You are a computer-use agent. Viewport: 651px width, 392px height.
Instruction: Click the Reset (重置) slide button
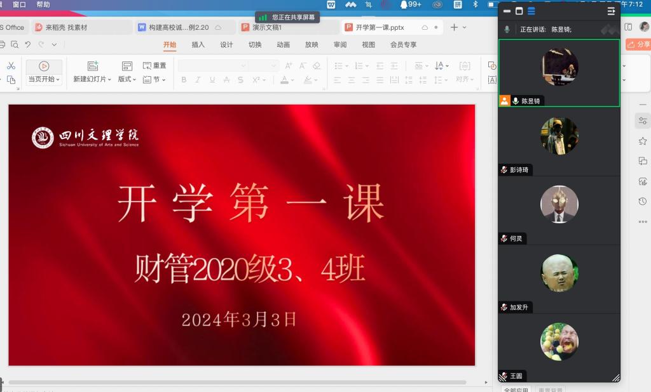[154, 65]
